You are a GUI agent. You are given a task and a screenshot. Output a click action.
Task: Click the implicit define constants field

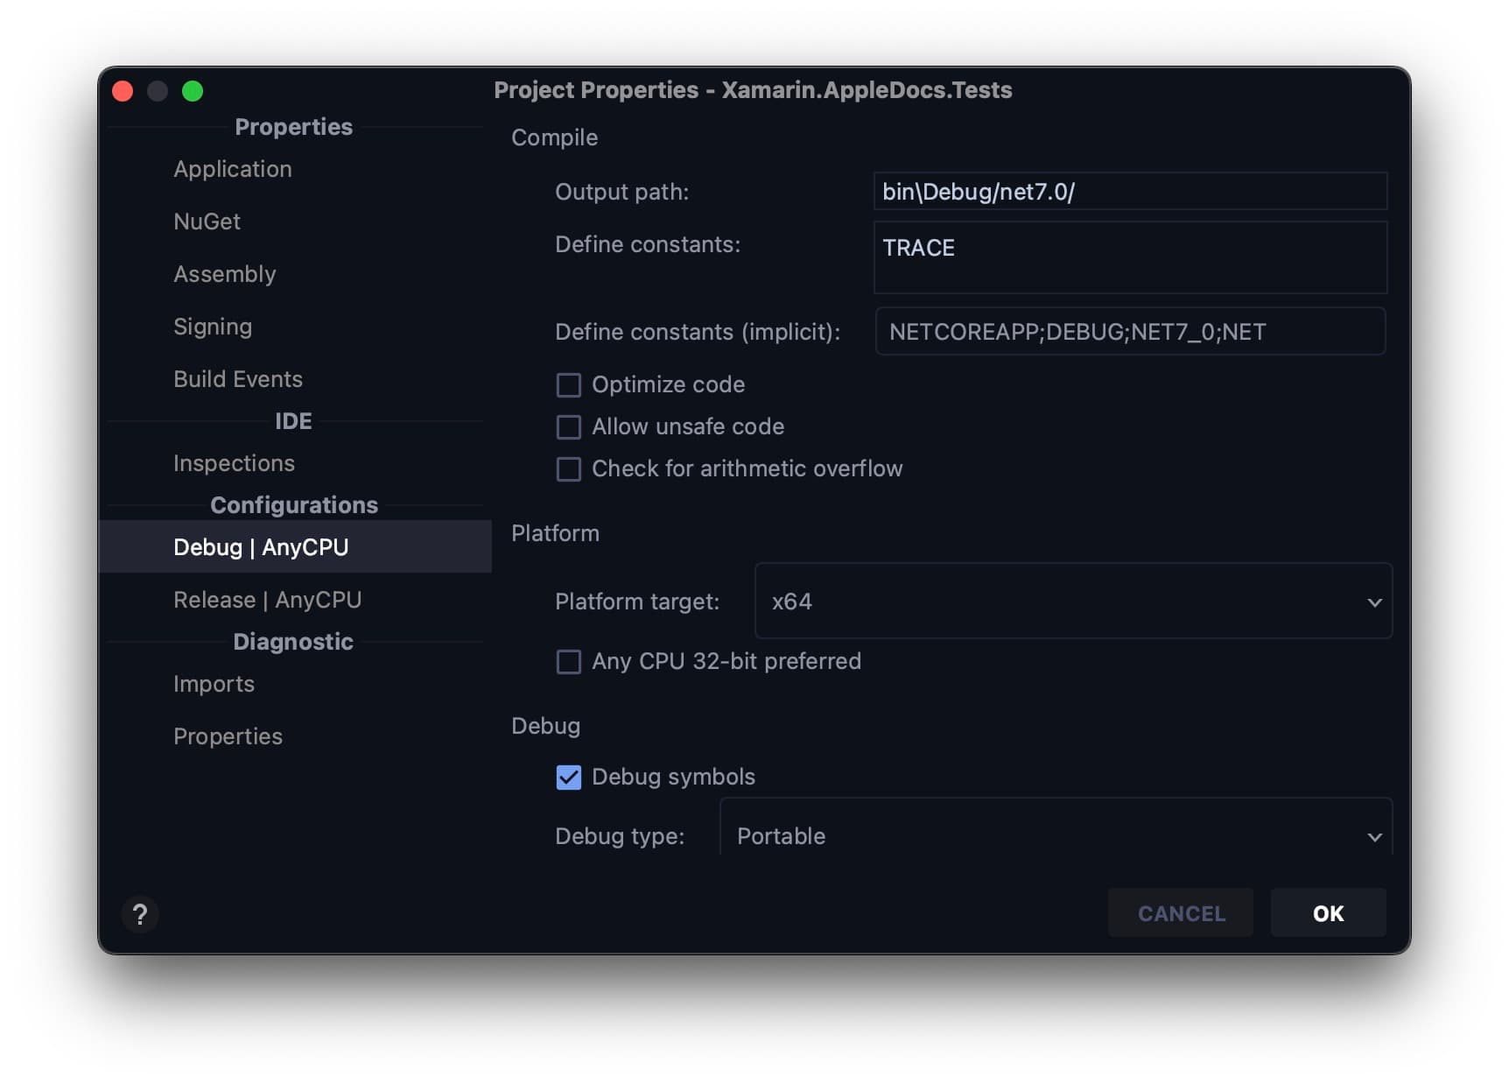[1131, 332]
